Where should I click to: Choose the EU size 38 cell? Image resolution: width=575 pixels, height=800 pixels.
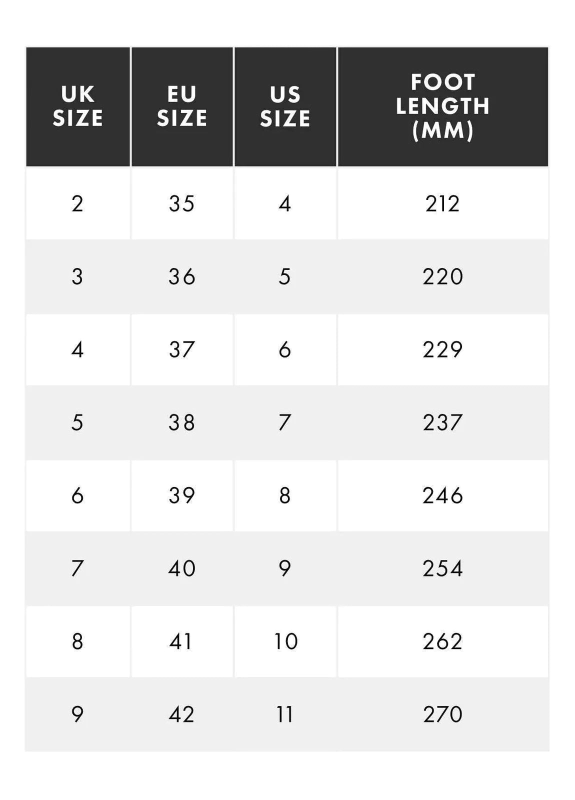pos(182,422)
